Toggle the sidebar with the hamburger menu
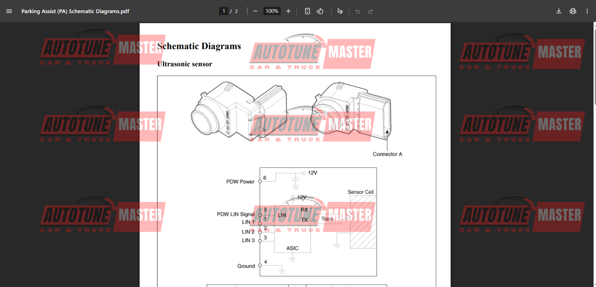 click(x=9, y=11)
